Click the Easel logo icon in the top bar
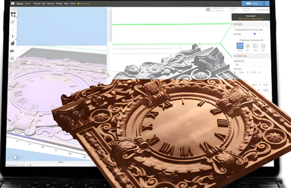The width and height of the screenshot is (291, 188). (x=13, y=3)
